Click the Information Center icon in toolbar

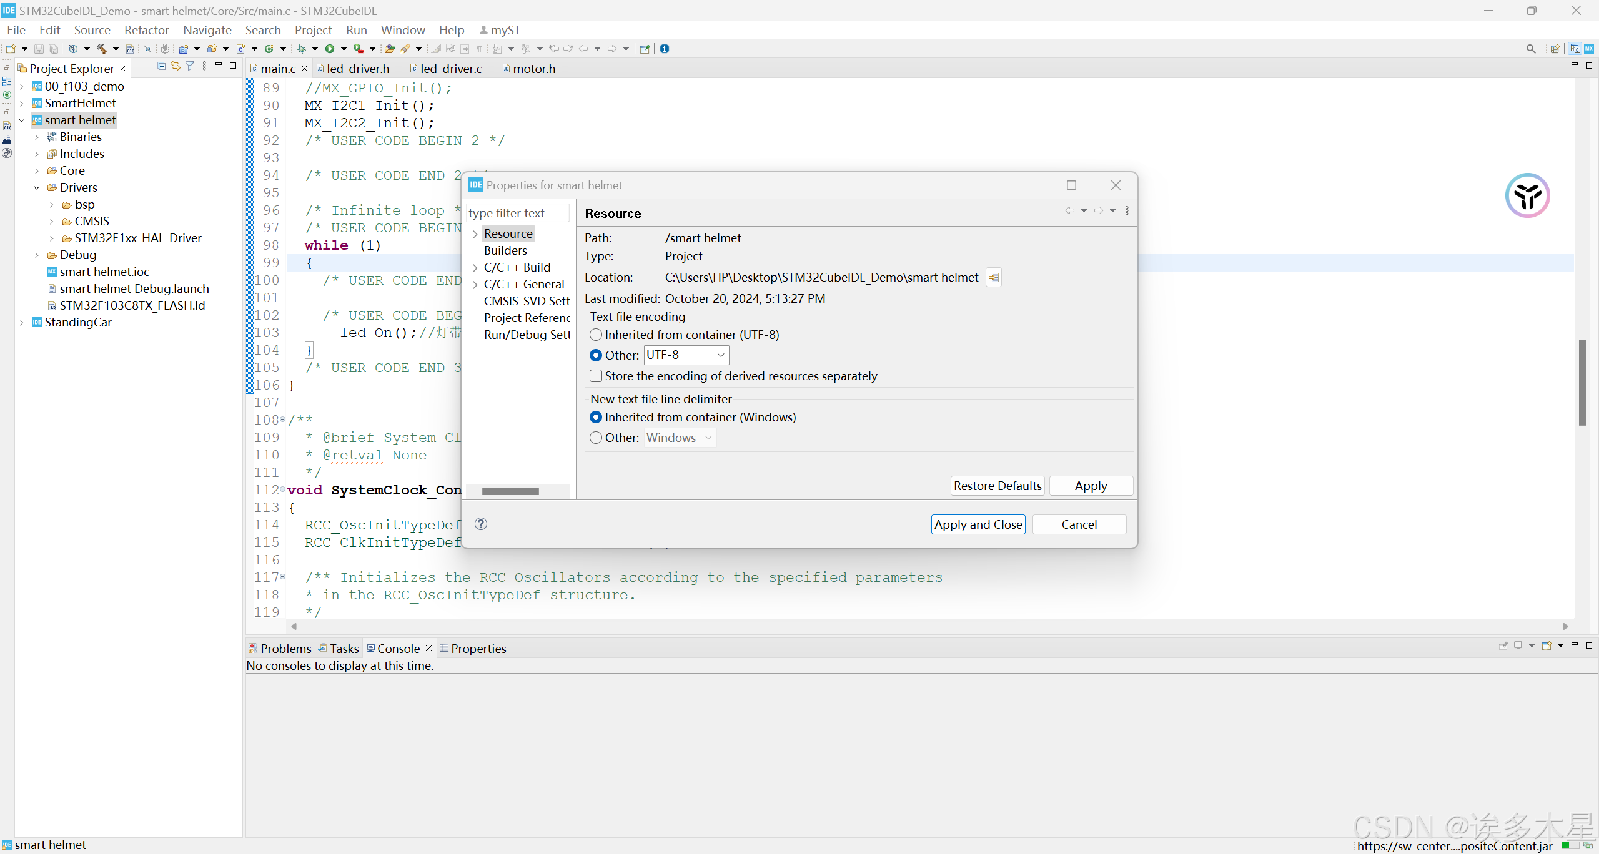coord(665,49)
